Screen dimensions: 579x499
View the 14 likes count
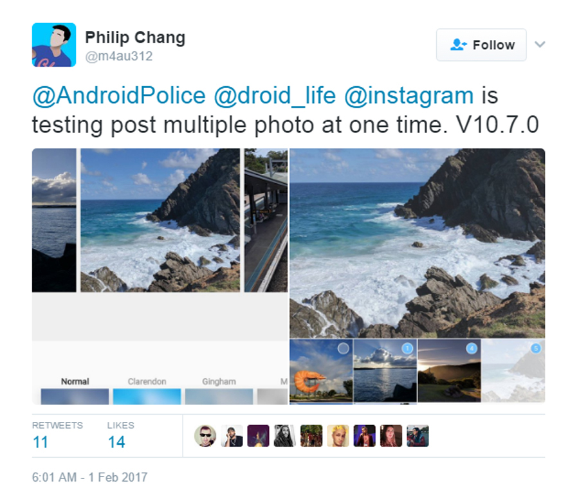point(116,442)
